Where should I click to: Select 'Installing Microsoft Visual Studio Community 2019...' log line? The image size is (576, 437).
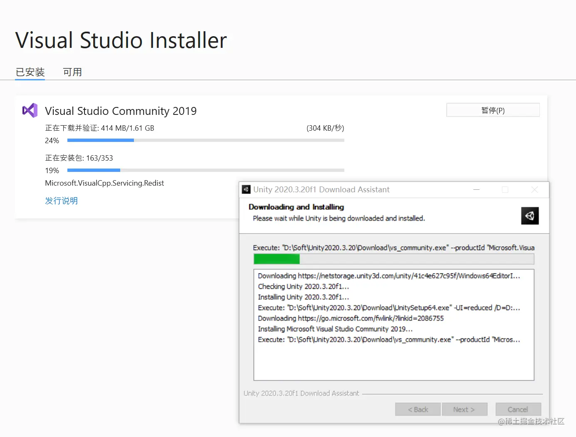335,329
